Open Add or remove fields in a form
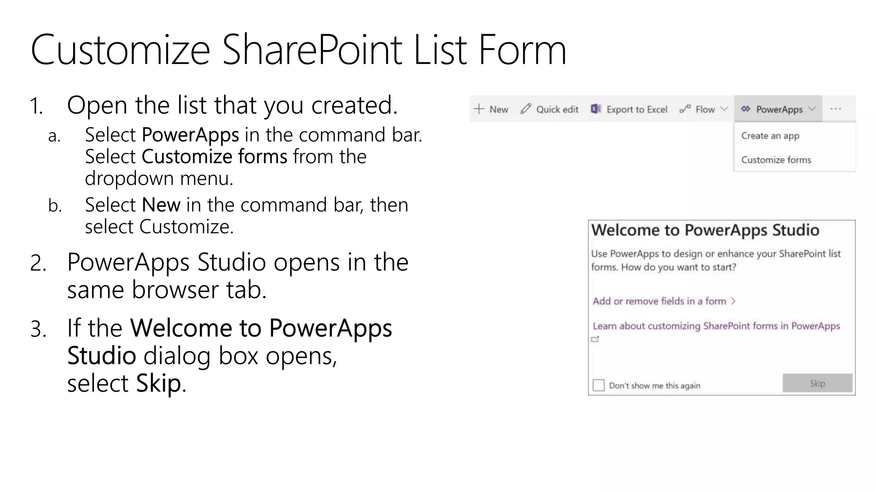The image size is (875, 492). pyautogui.click(x=659, y=301)
